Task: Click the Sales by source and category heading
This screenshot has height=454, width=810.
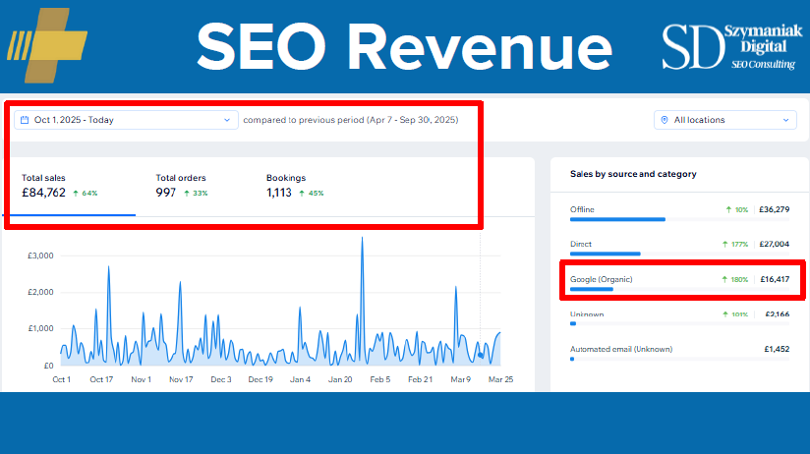Action: 633,174
